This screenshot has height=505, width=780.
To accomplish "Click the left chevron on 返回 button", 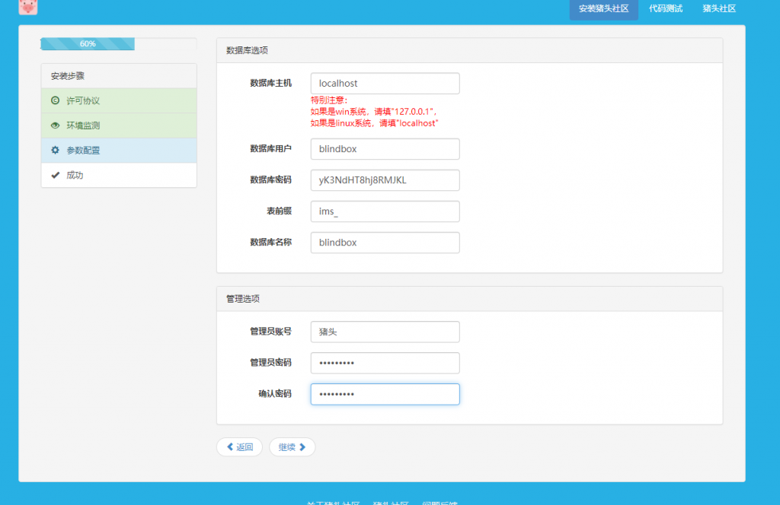I will 230,447.
